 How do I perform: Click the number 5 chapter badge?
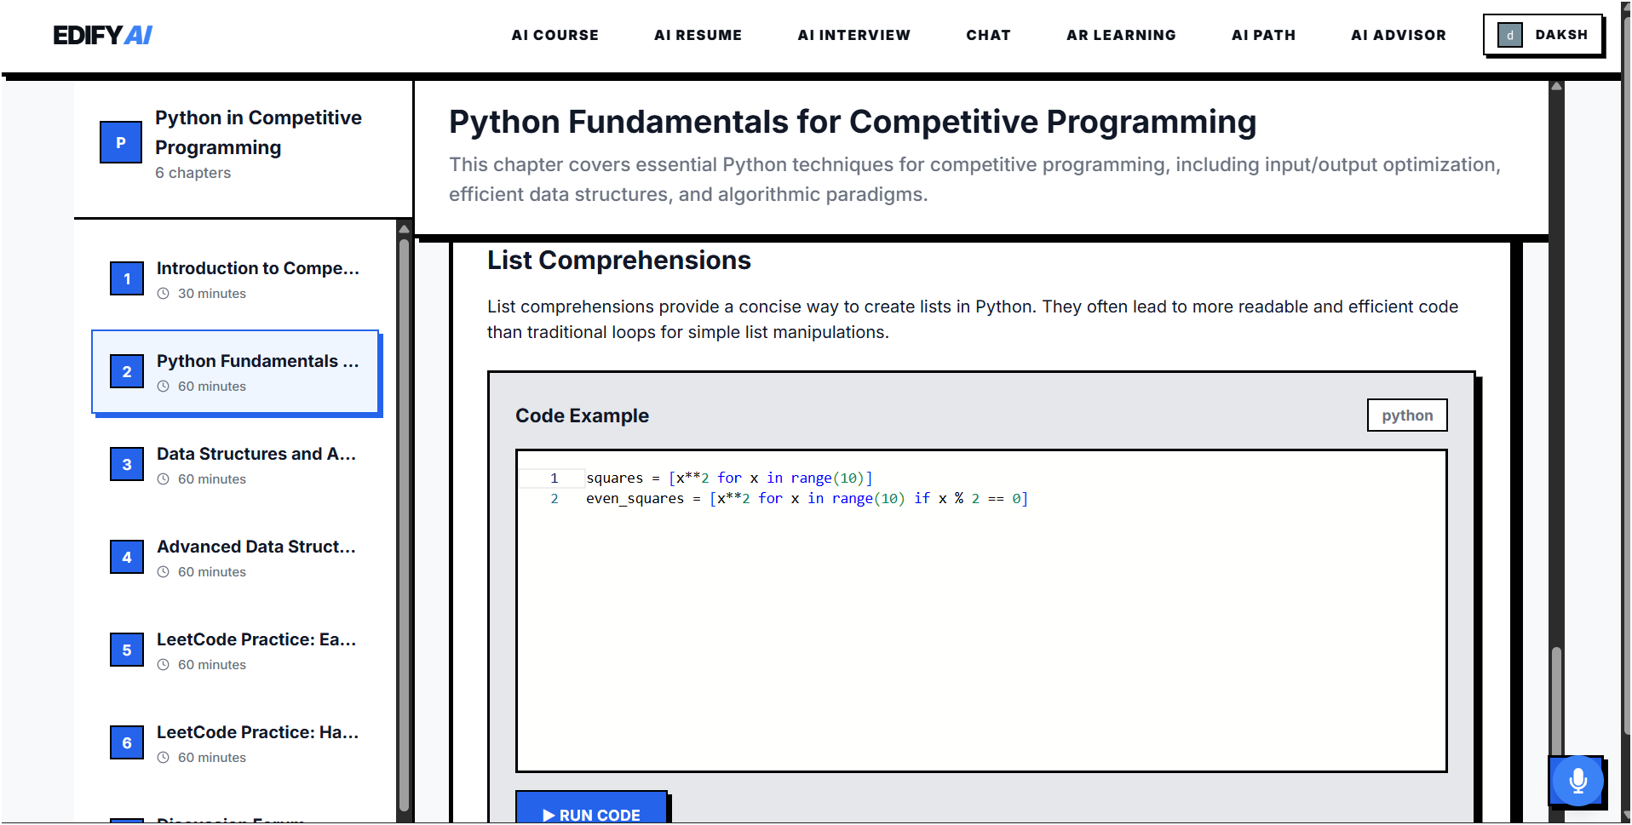click(127, 650)
